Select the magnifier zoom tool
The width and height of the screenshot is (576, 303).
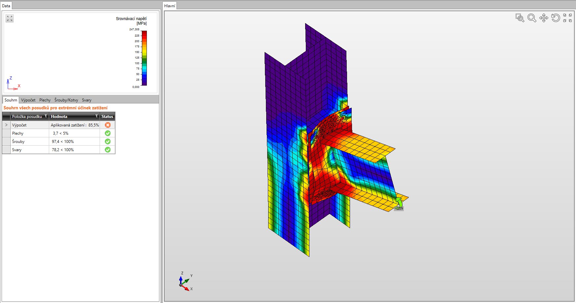(x=531, y=18)
